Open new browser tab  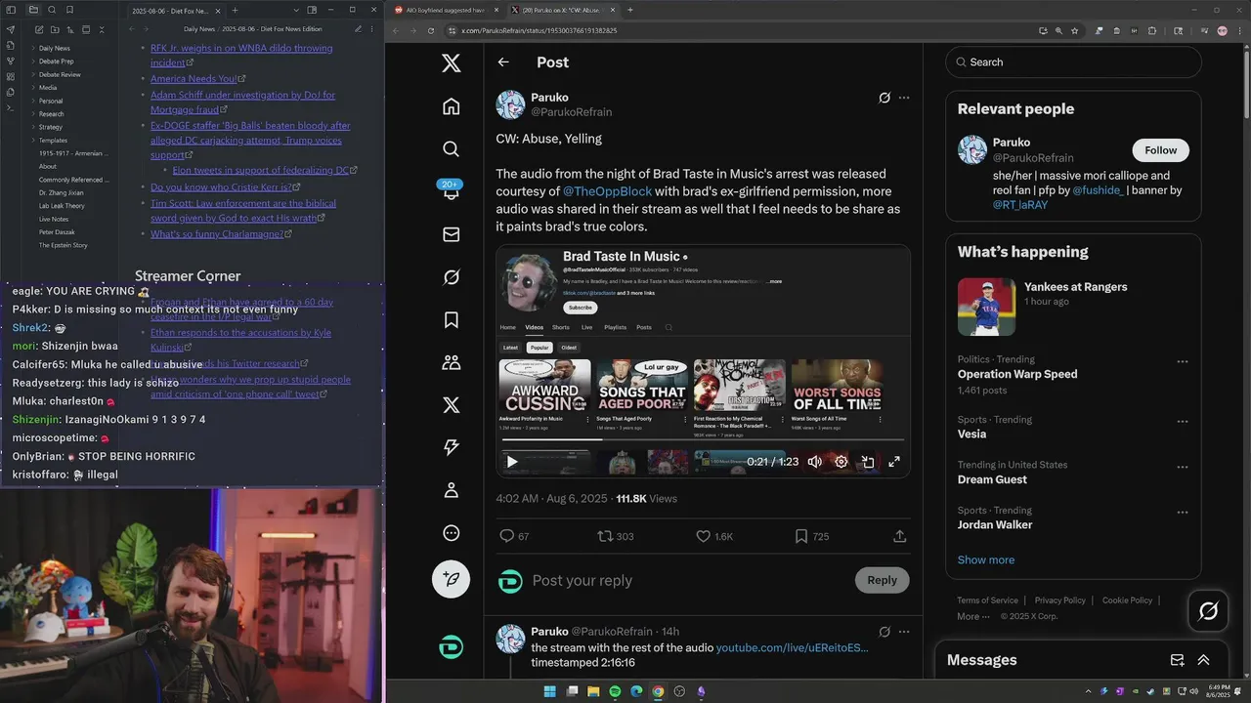pyautogui.click(x=630, y=10)
